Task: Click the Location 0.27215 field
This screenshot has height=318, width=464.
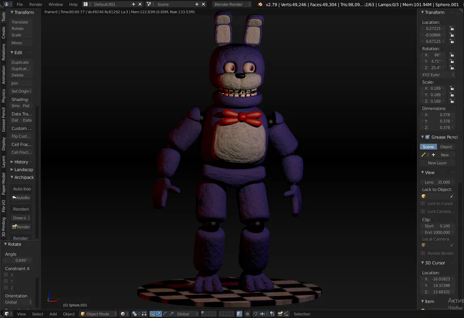Action: pos(434,28)
